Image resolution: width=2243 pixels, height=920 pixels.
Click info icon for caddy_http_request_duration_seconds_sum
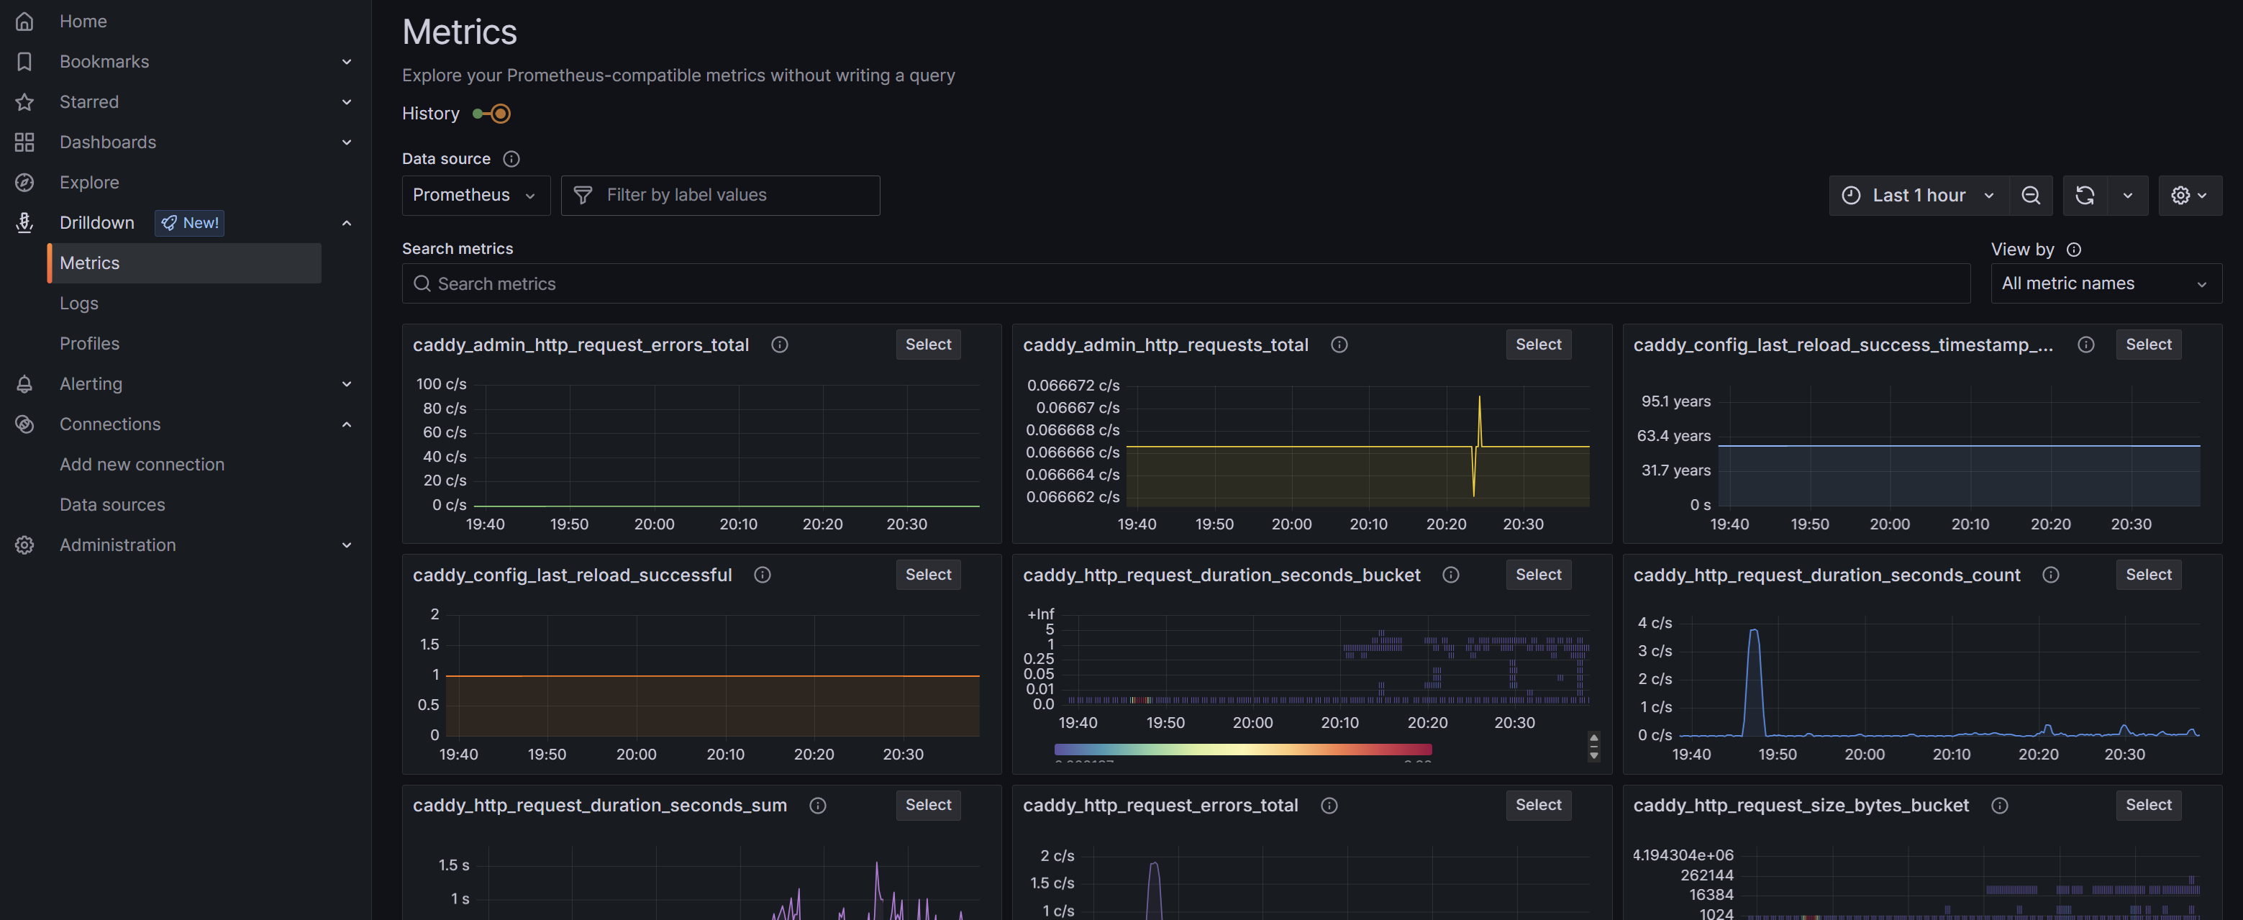tap(818, 806)
